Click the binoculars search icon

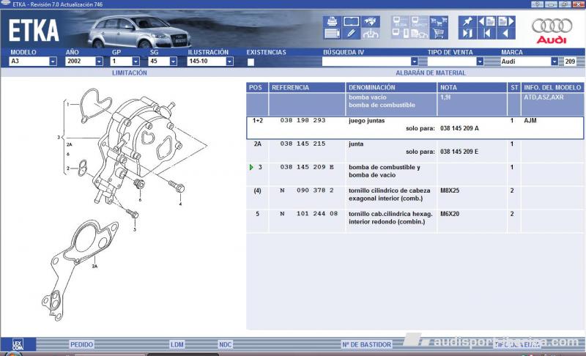371,21
